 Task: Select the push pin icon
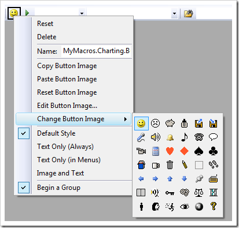[199, 179]
